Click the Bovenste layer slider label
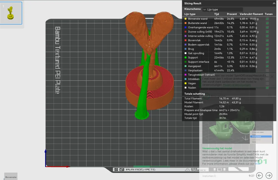 (11, 177)
